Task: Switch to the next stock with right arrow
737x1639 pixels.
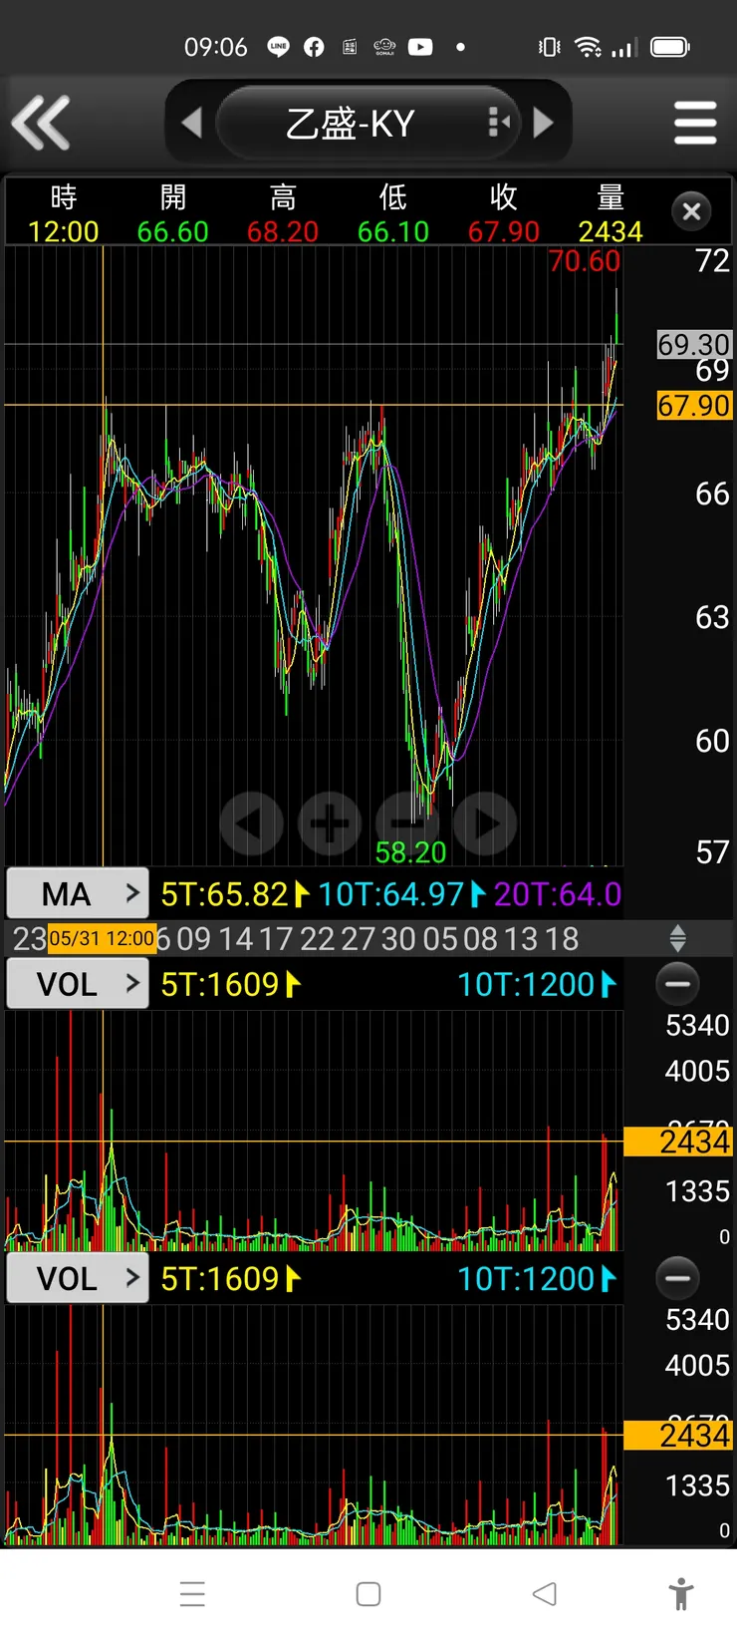Action: [543, 123]
